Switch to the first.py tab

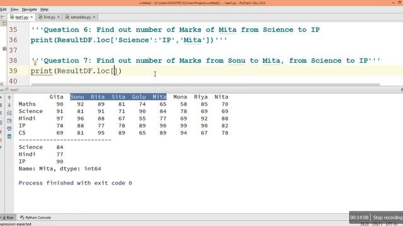coord(49,17)
